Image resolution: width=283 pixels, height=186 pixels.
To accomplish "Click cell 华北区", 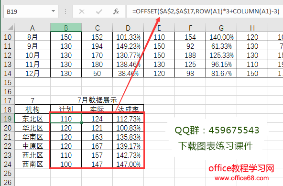I will [x=33, y=128].
